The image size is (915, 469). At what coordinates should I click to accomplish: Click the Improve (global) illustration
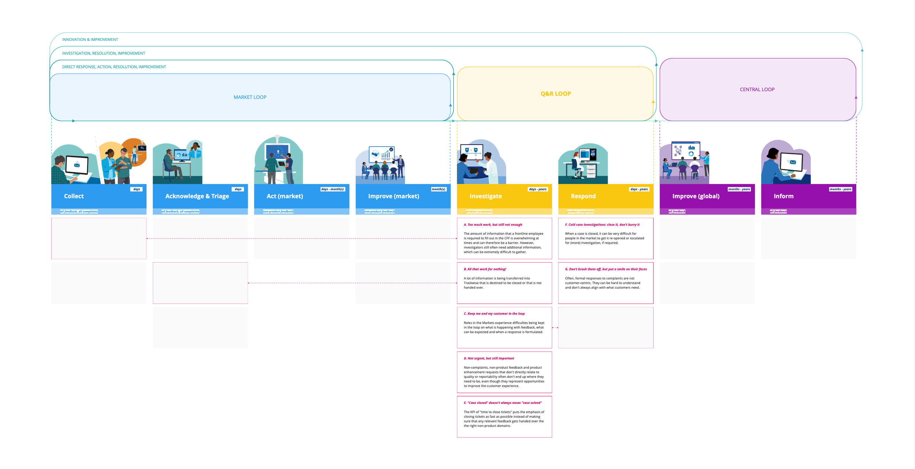tap(684, 164)
